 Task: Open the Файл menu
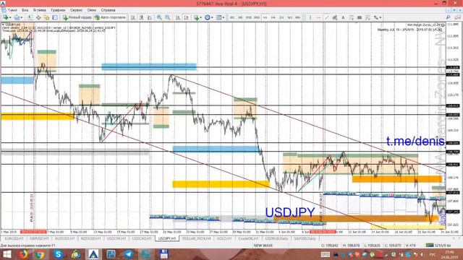point(12,10)
